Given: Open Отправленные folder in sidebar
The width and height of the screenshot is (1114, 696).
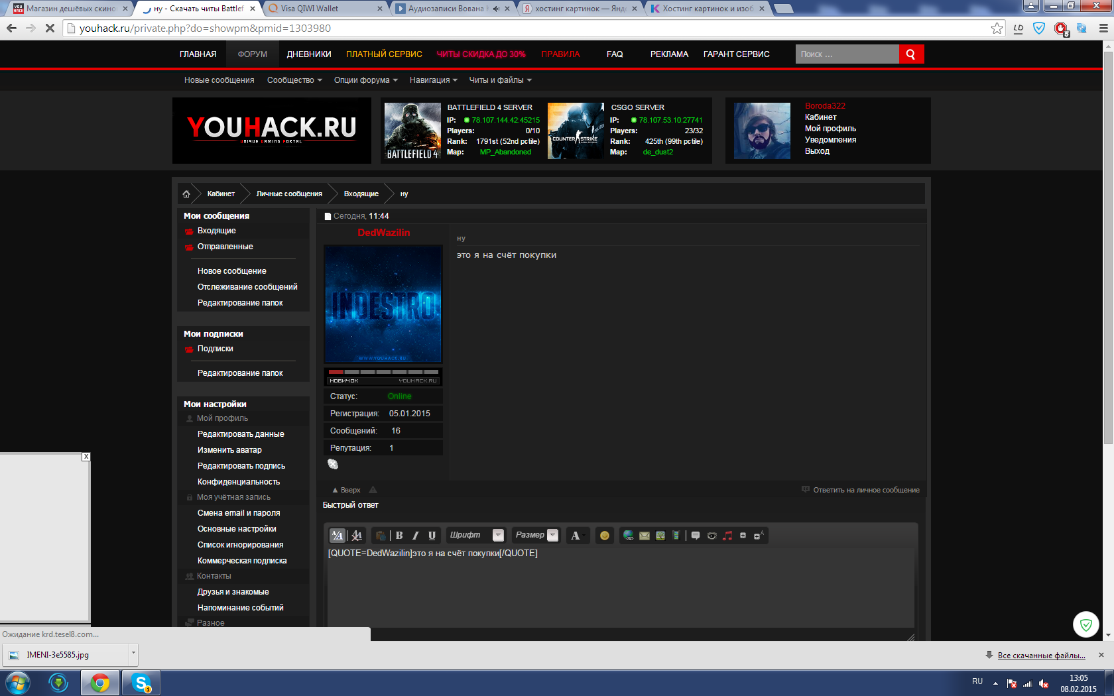Looking at the screenshot, I should (225, 247).
